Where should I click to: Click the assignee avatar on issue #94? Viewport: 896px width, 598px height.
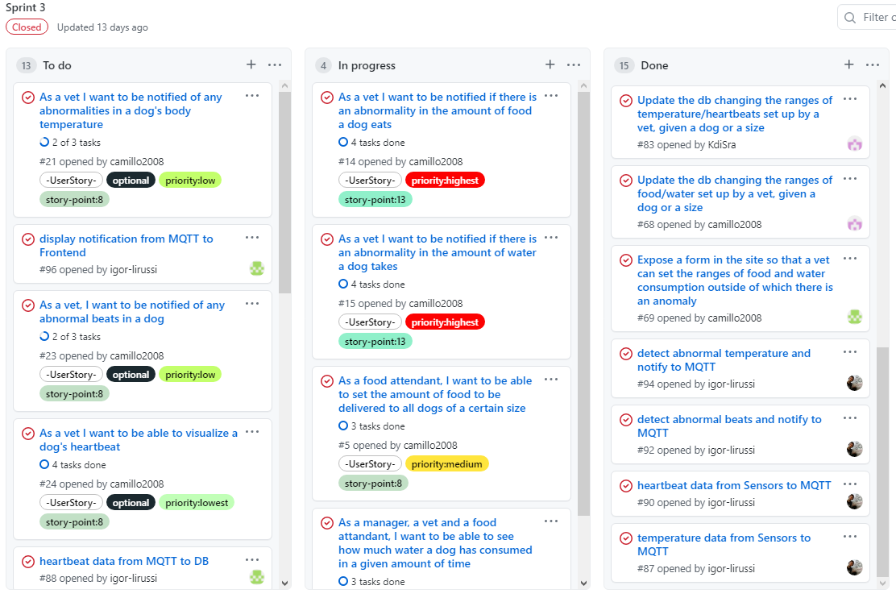coord(855,383)
